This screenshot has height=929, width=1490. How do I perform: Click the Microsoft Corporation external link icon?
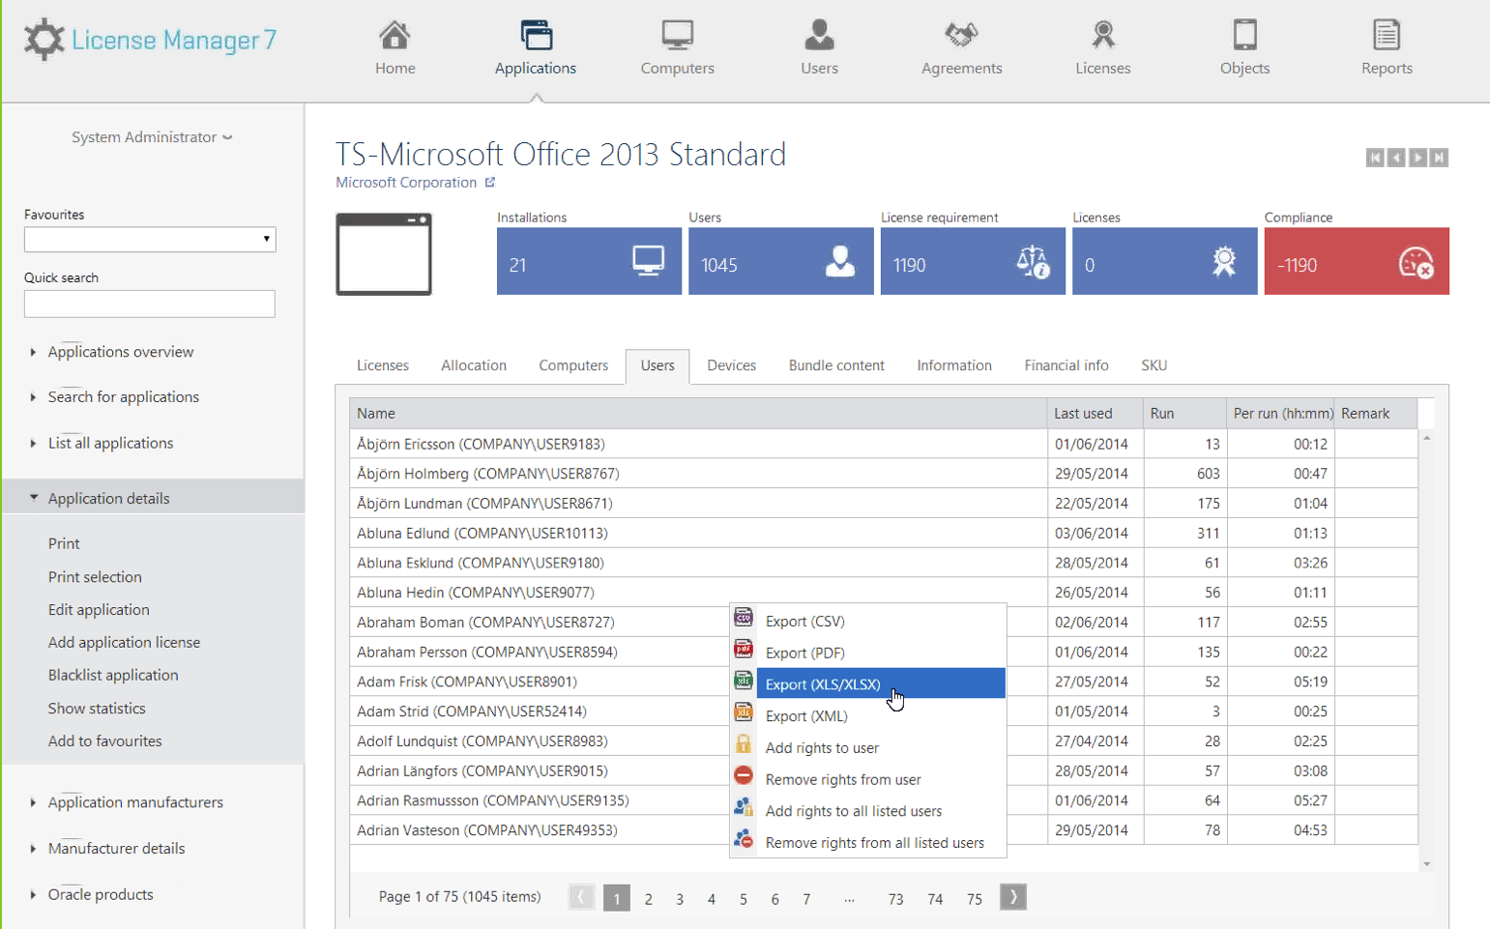point(490,183)
